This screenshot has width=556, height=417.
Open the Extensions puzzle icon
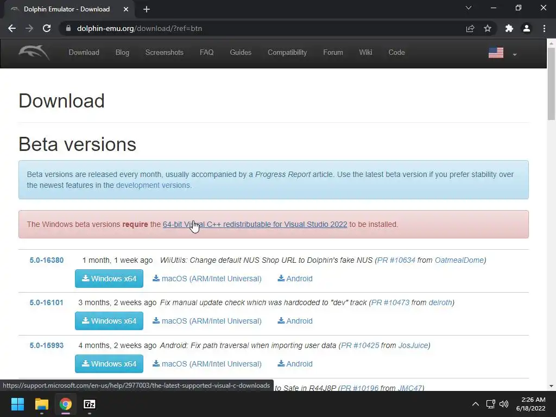(x=509, y=28)
